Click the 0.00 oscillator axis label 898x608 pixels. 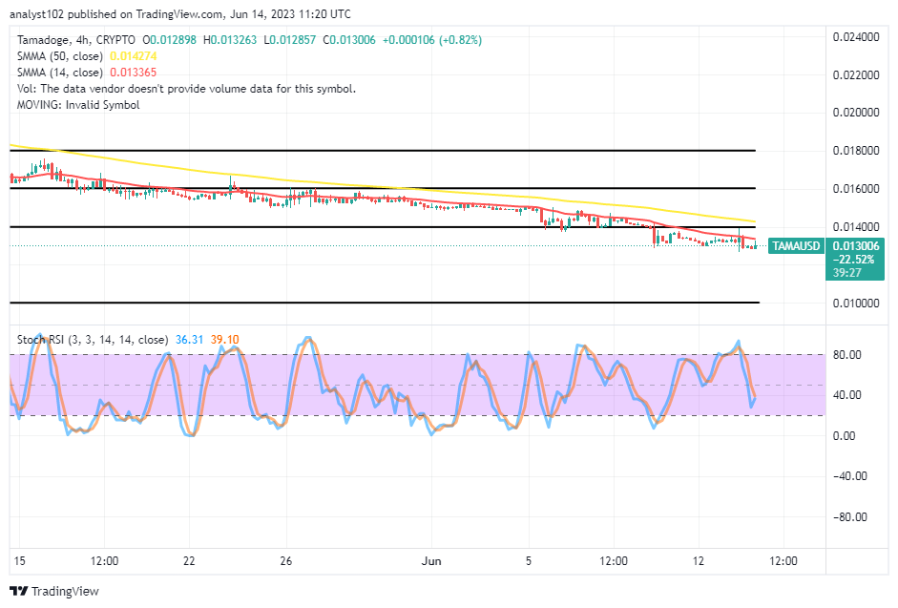[x=845, y=436]
